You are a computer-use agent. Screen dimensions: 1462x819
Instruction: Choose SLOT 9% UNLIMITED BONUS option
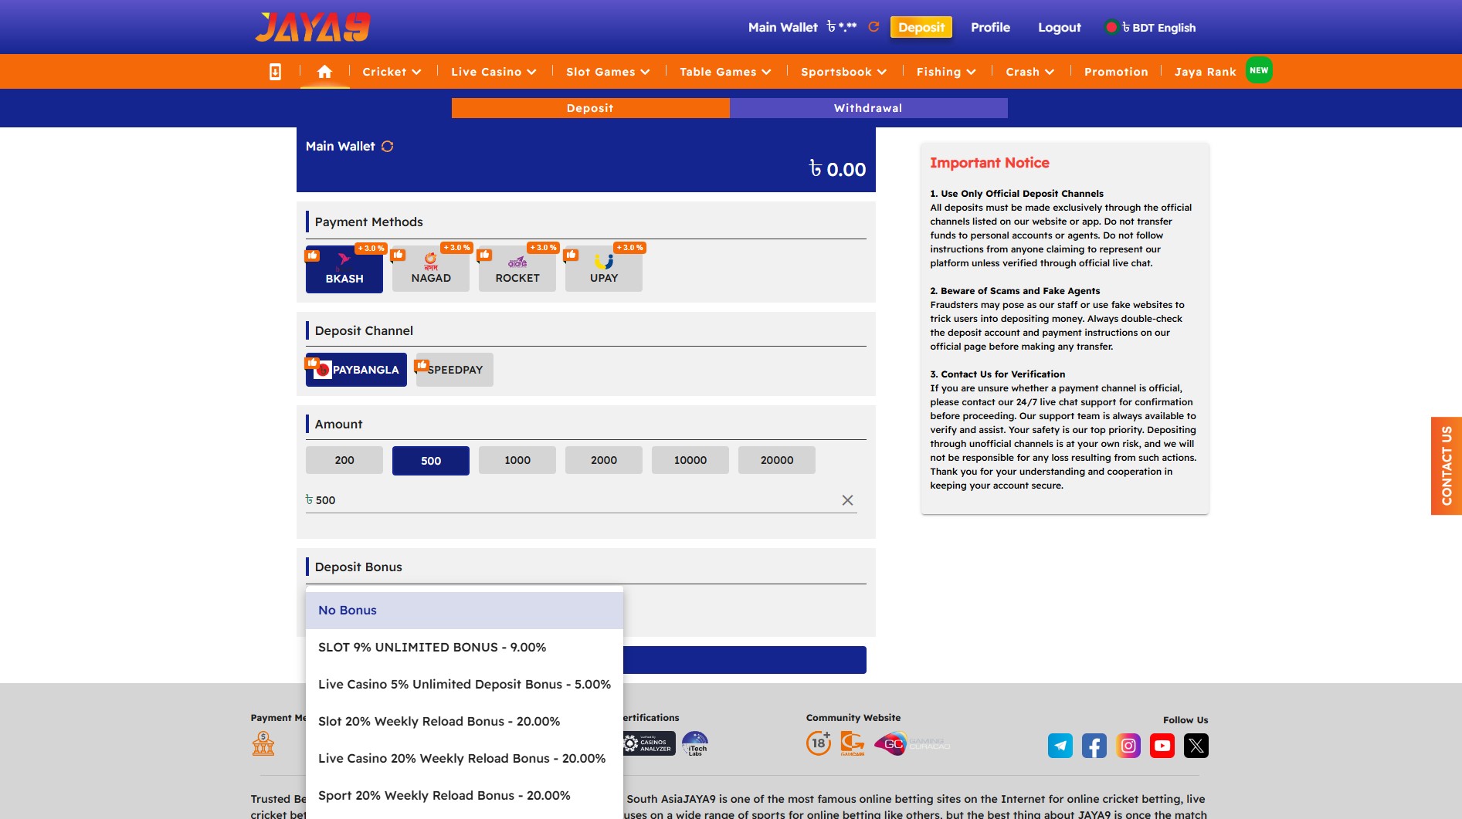[x=464, y=648]
